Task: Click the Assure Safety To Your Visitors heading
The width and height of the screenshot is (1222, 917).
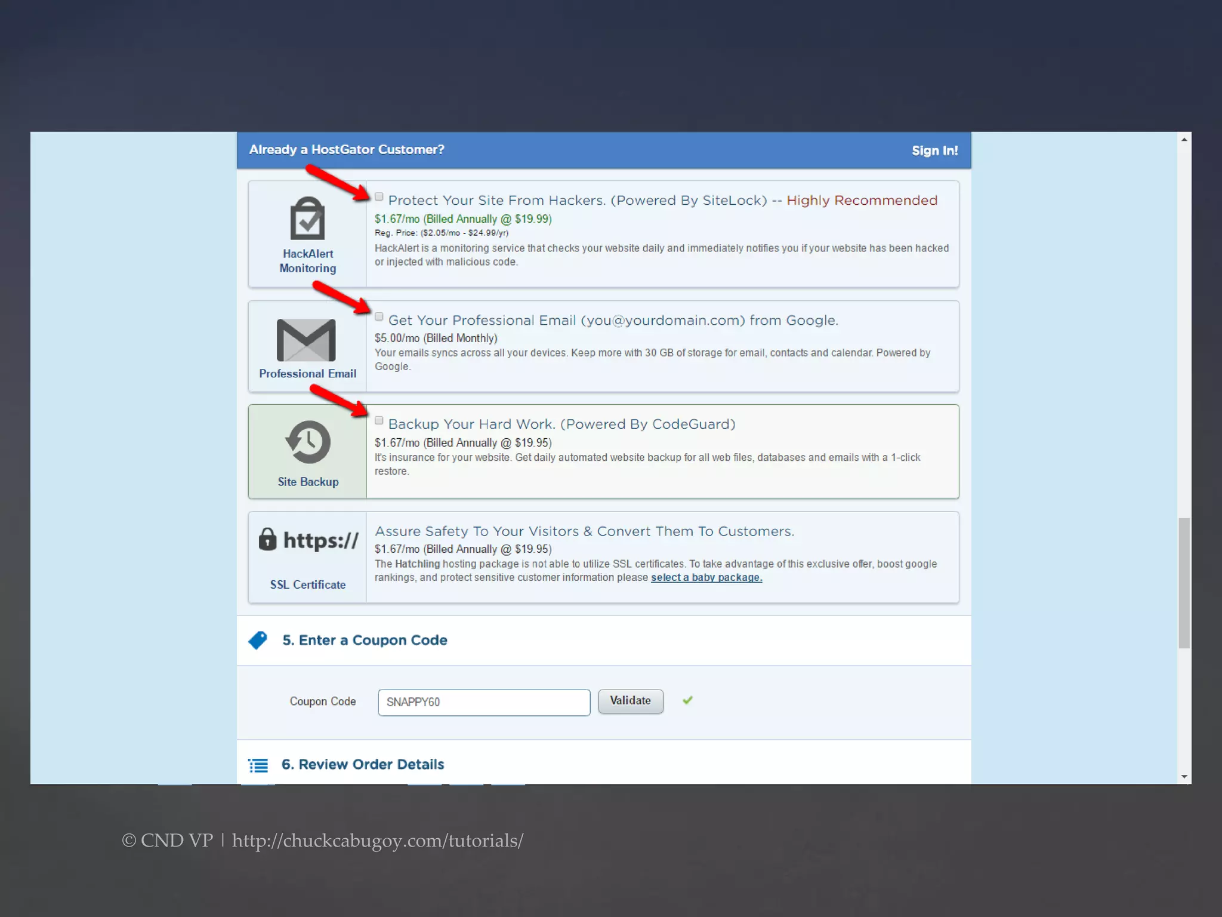Action: click(585, 531)
